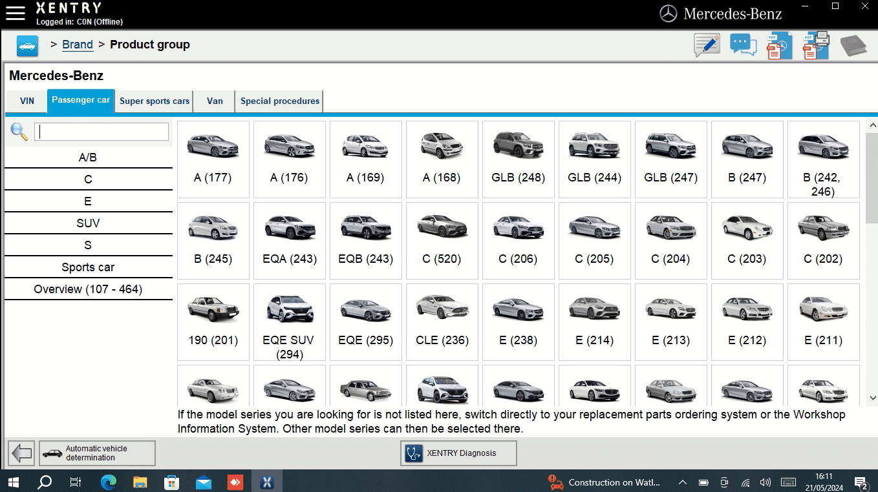Image resolution: width=878 pixels, height=492 pixels.
Task: Click scrollbar down arrow
Action: [872, 398]
